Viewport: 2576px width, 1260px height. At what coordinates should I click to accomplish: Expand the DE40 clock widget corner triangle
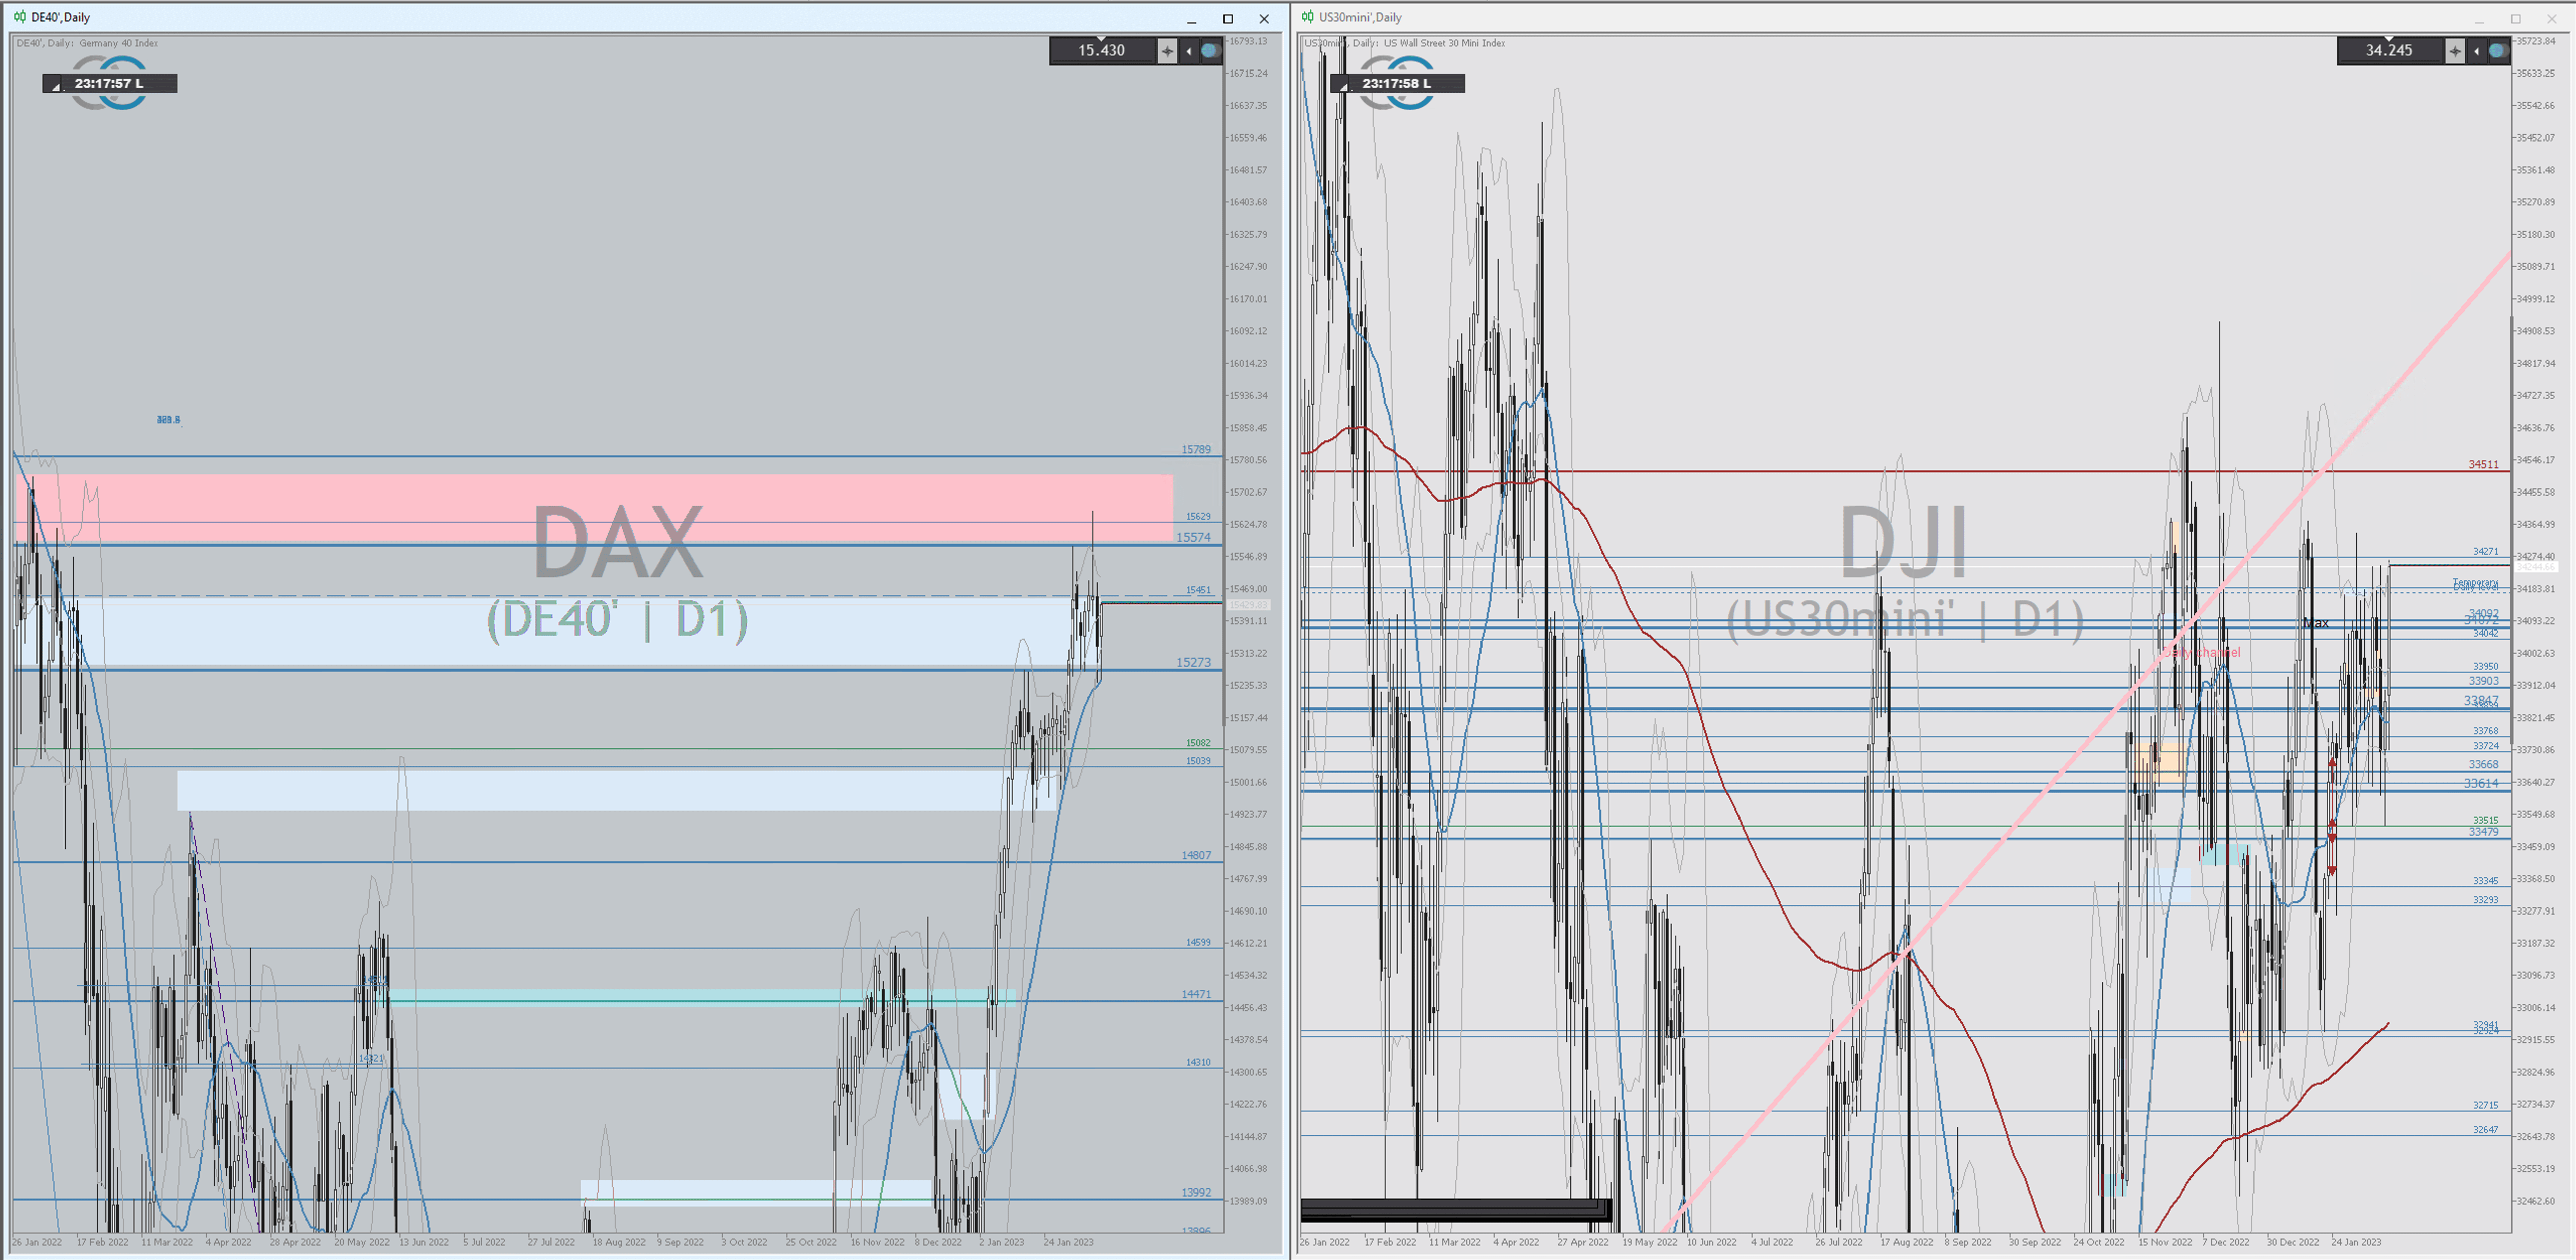pyautogui.click(x=56, y=87)
